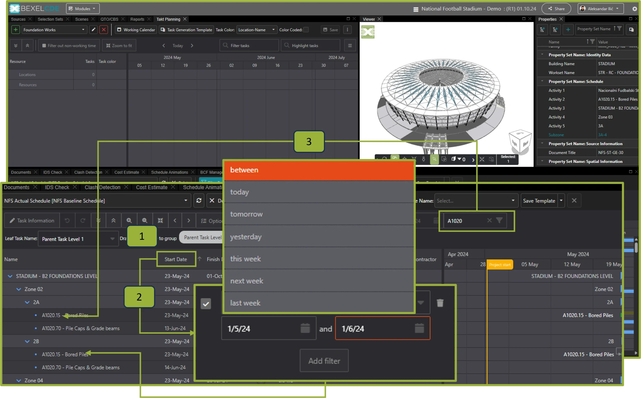The width and height of the screenshot is (641, 398).
Task: Edit the takt plan with pencil icon
Action: [x=93, y=30]
